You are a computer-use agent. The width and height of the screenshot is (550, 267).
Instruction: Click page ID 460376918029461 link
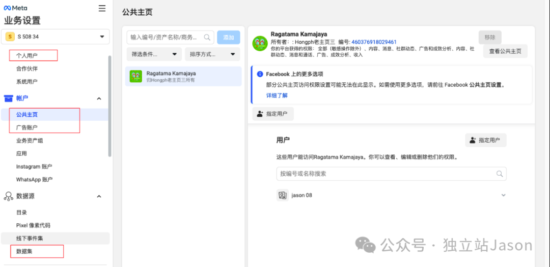point(374,42)
